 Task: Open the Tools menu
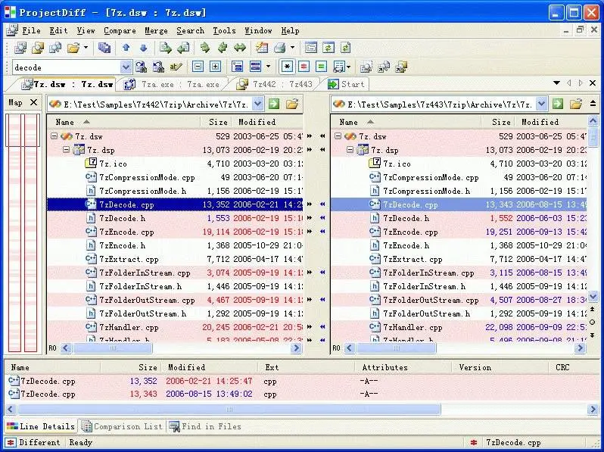pos(224,30)
